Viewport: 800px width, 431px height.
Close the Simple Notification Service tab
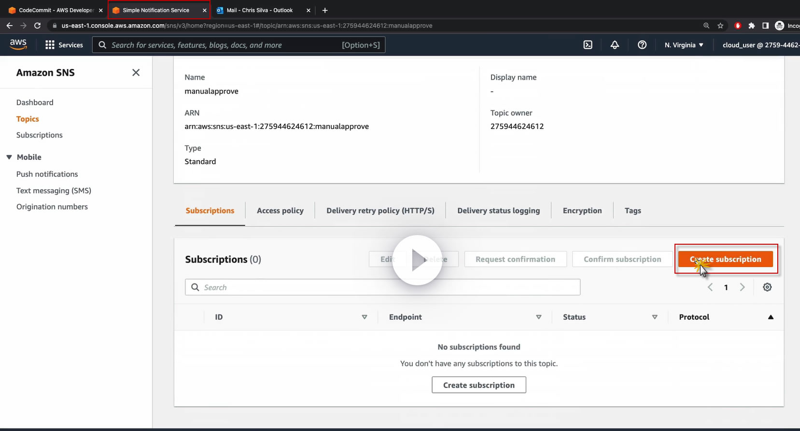205,10
